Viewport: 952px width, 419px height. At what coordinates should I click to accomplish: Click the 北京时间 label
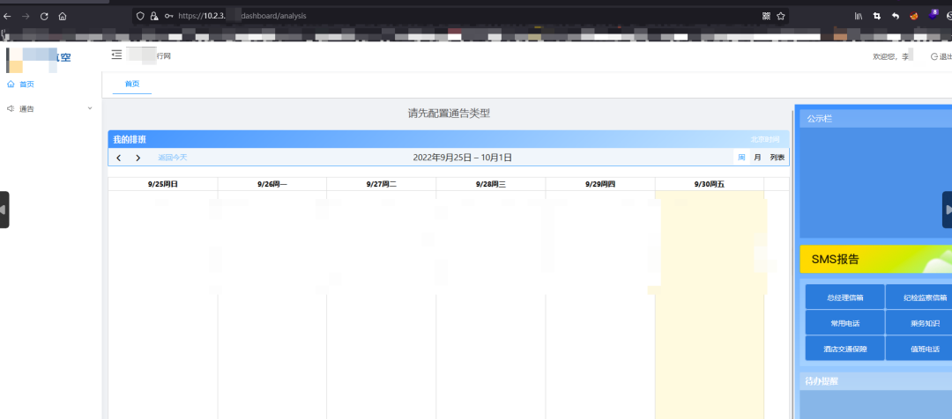[x=764, y=139]
